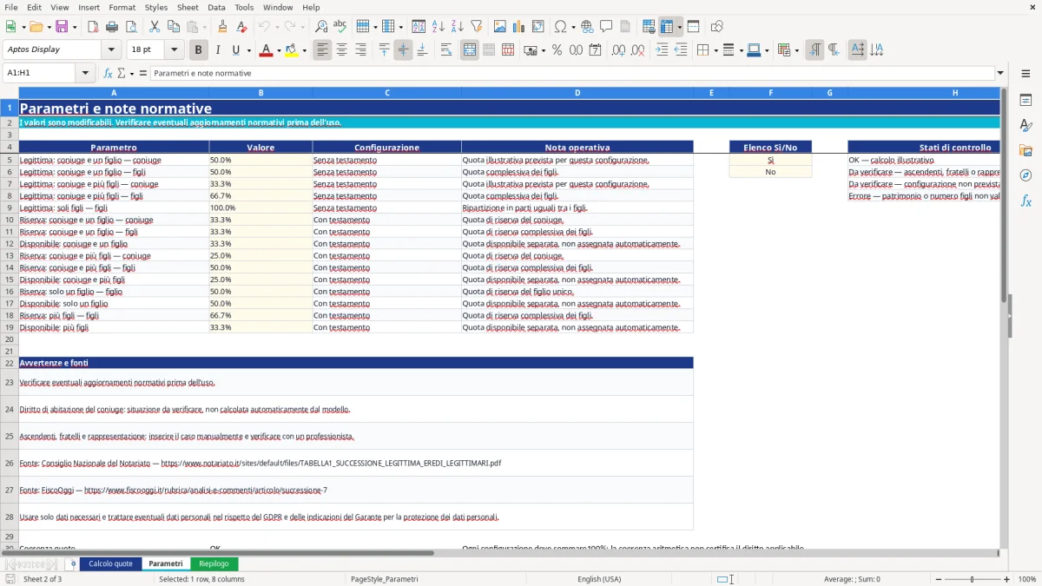Viewport: 1042px width, 586px height.
Task: Click the English (USA) language status field
Action: pos(599,579)
